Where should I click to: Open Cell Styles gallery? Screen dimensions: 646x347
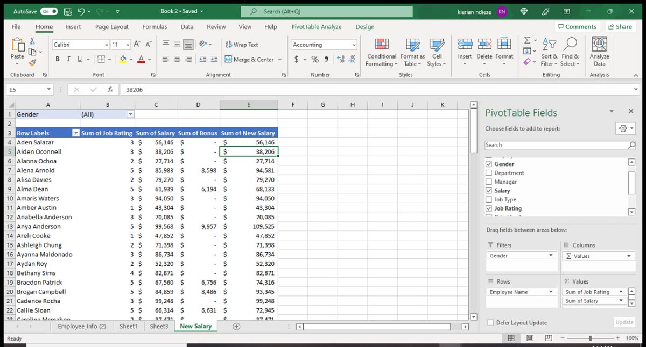437,52
